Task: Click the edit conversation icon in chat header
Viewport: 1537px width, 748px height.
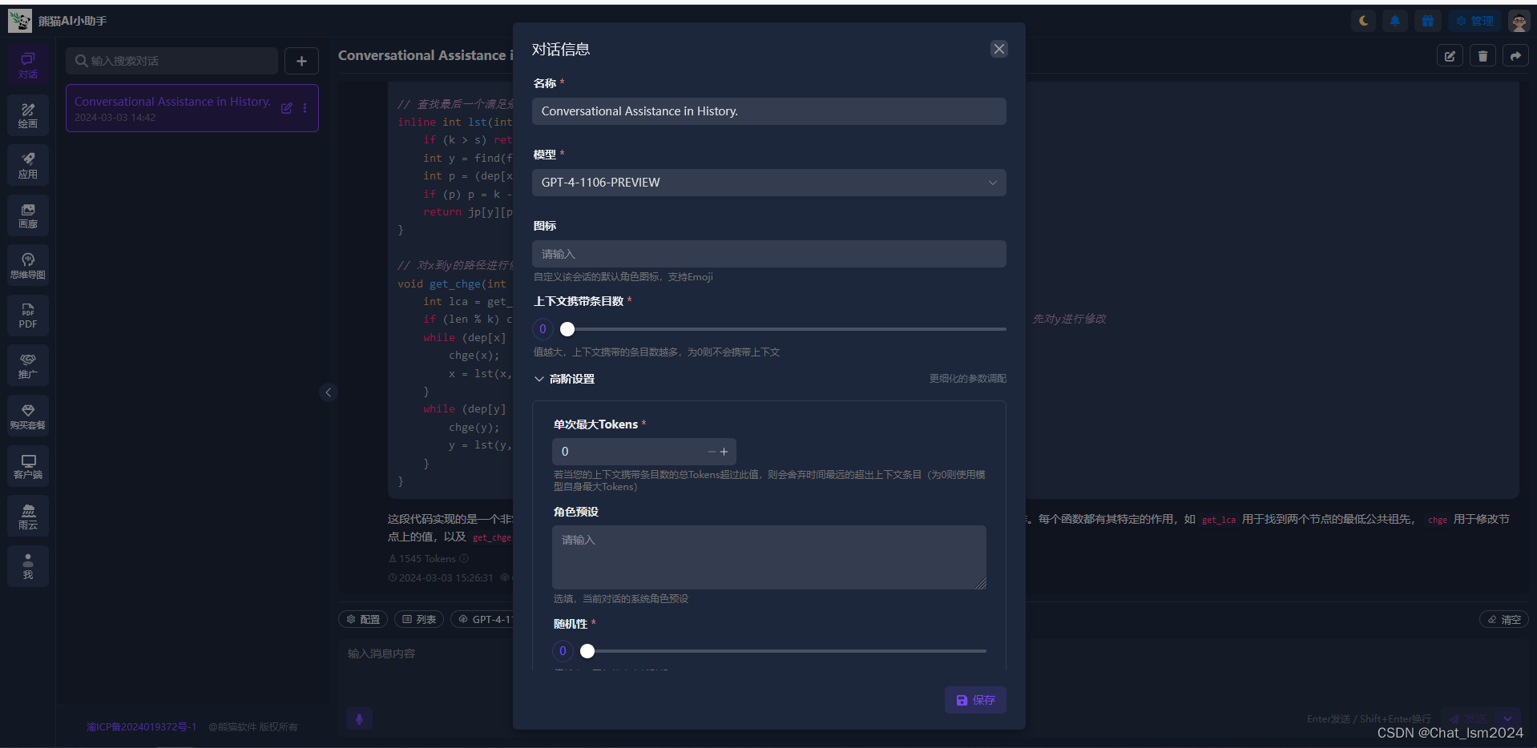Action: coord(1450,56)
